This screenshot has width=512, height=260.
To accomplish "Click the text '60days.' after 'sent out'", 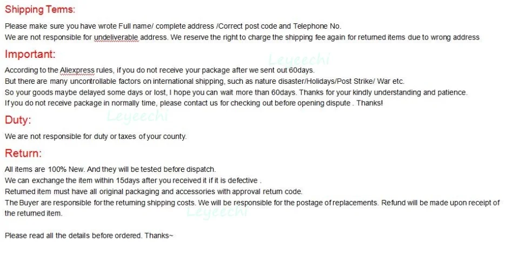I will point(302,70).
